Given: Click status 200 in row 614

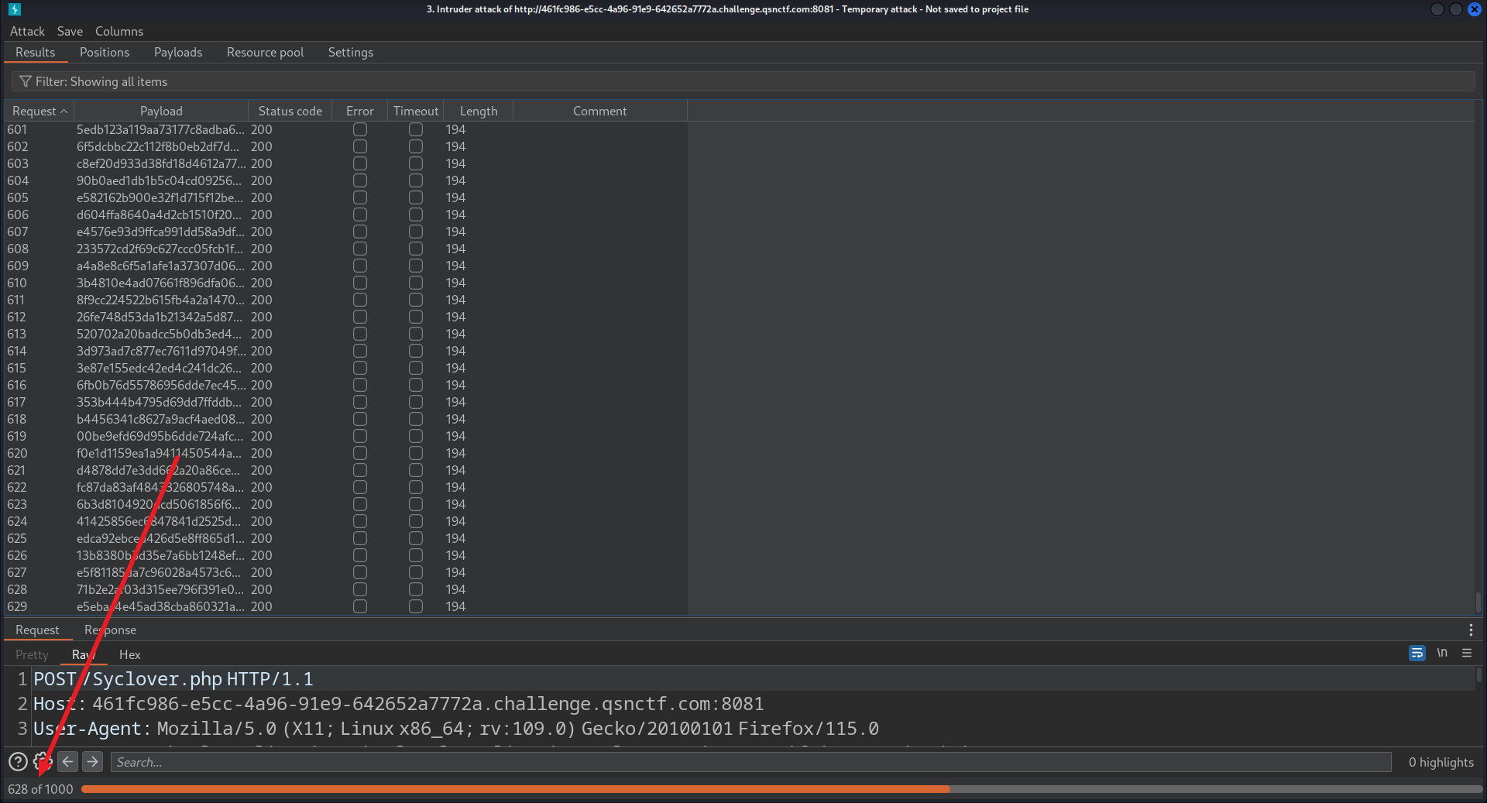Looking at the screenshot, I should [262, 352].
